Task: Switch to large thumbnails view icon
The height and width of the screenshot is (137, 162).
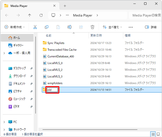Action: coord(158,134)
